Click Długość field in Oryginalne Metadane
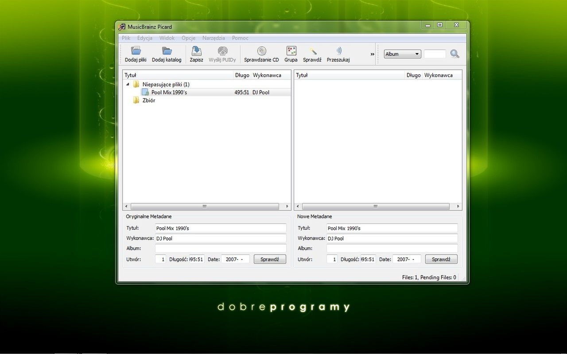The image size is (567, 354). point(197,259)
